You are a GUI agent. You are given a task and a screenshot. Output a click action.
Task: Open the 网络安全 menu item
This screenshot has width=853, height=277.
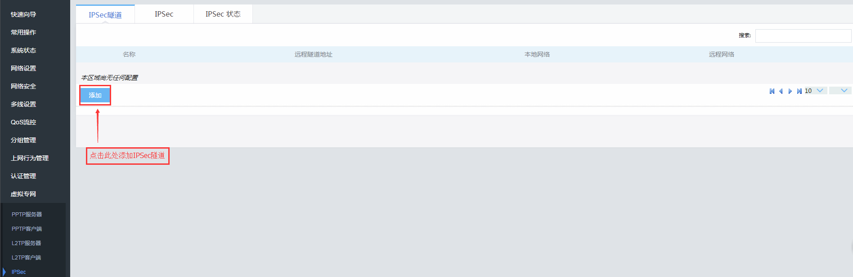(23, 86)
